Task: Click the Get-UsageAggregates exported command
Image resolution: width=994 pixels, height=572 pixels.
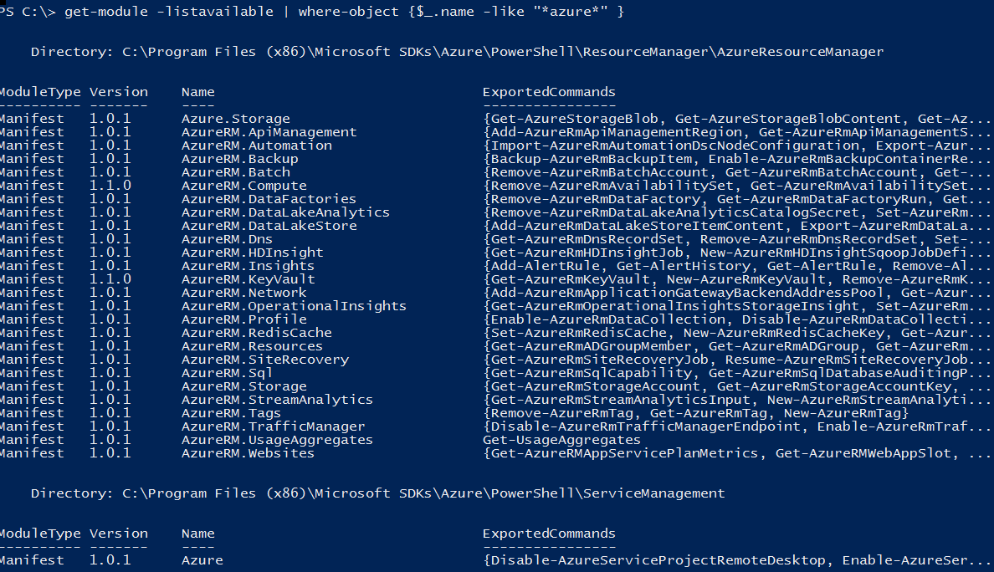Action: (x=561, y=440)
